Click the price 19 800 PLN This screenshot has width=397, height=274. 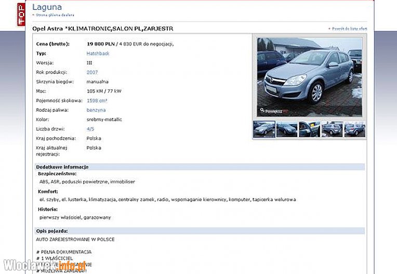pyautogui.click(x=101, y=44)
